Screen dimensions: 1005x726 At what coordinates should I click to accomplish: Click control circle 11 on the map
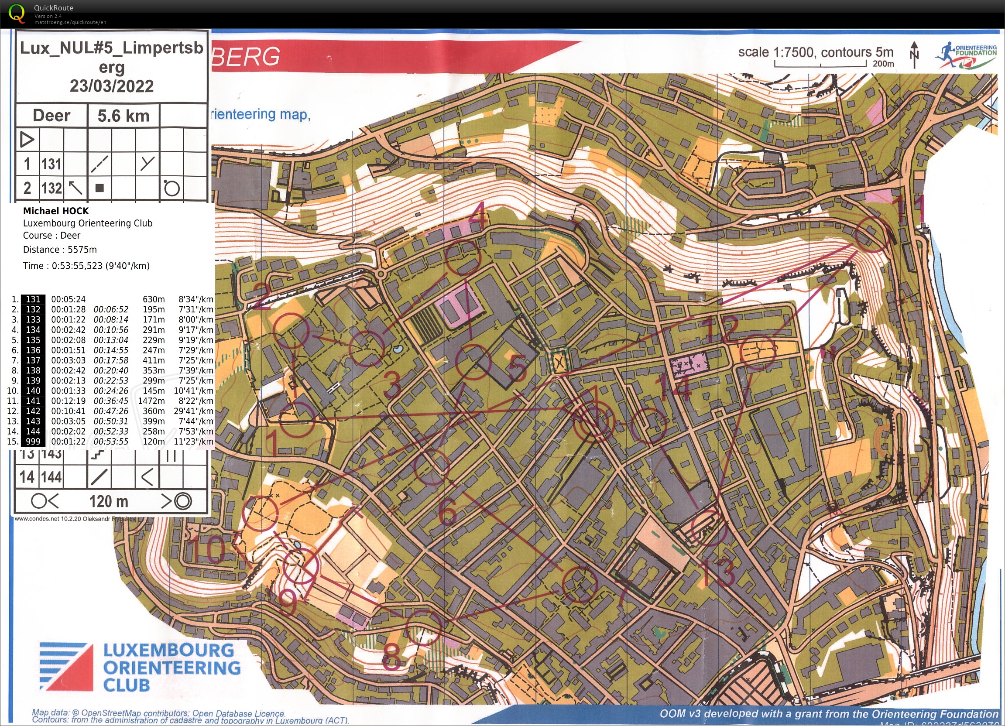tap(872, 235)
